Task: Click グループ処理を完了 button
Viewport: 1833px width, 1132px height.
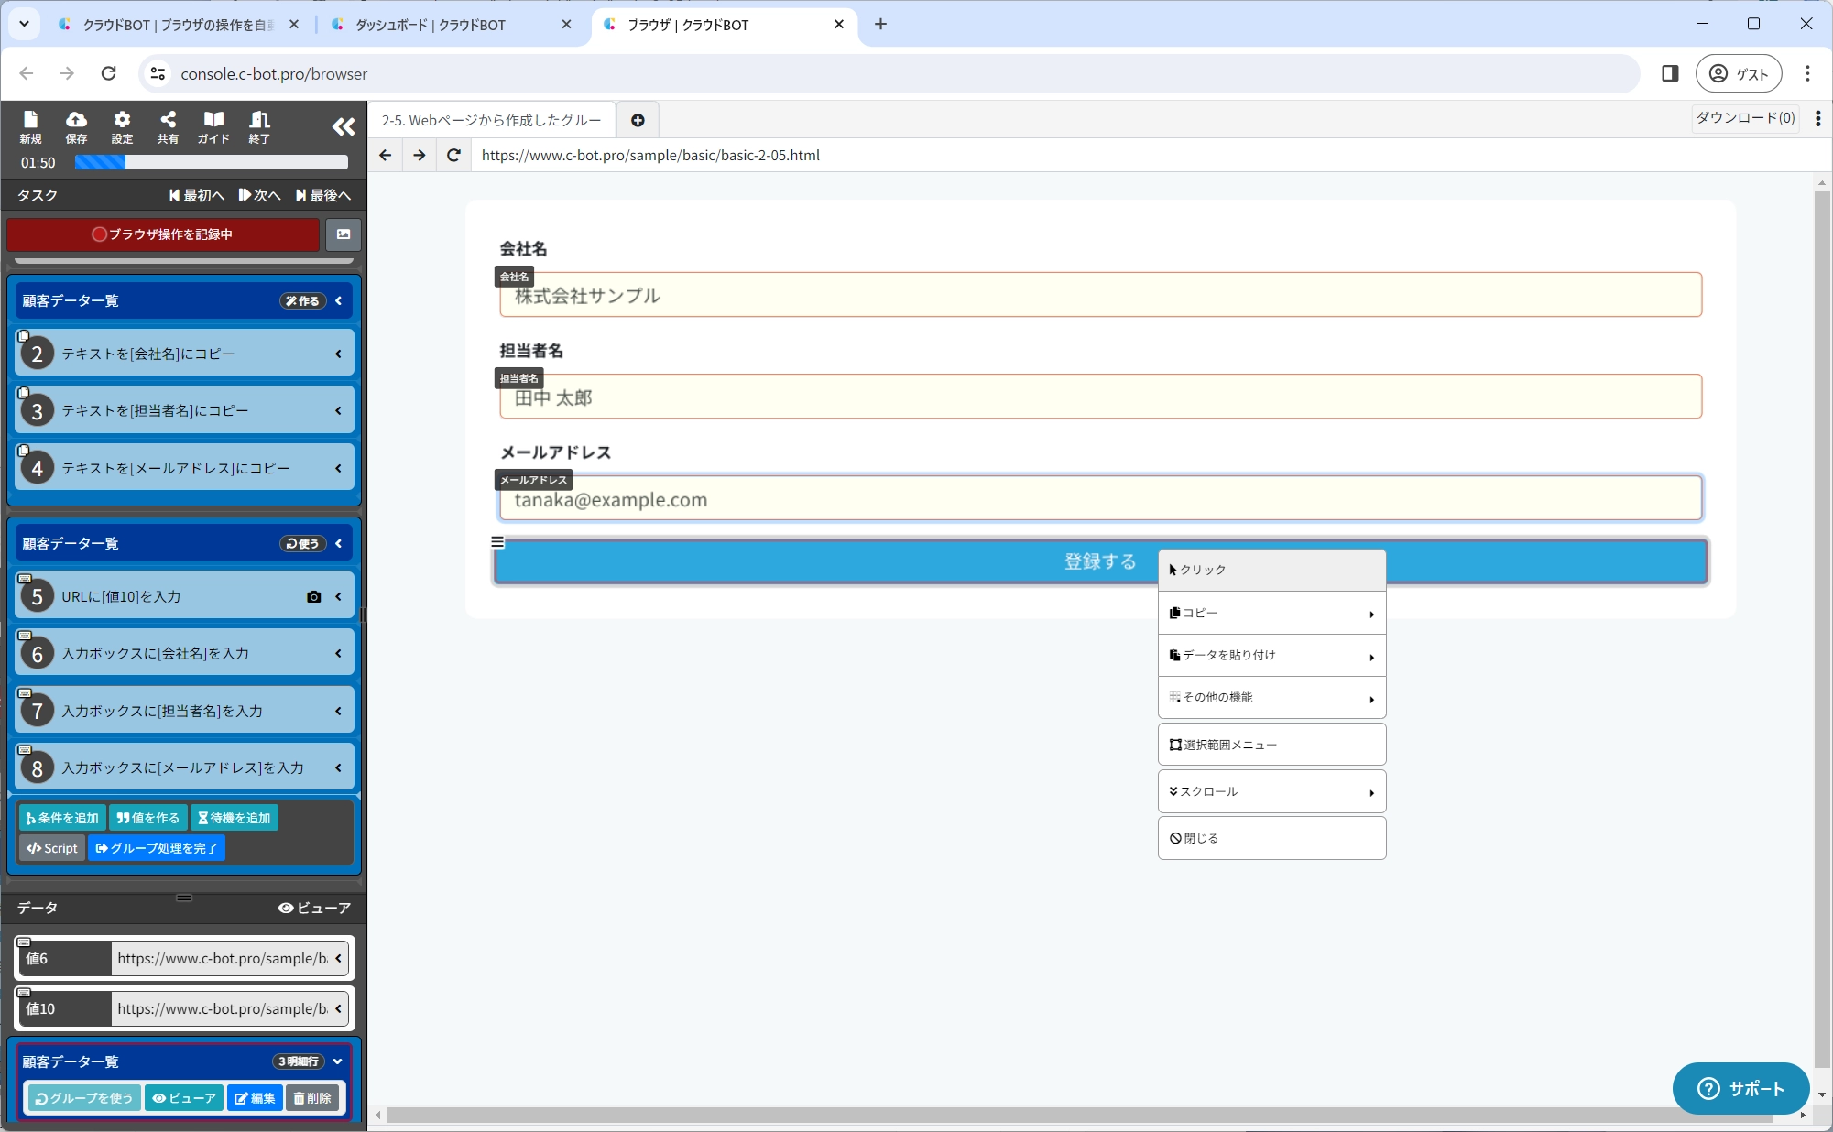Action: tap(157, 848)
